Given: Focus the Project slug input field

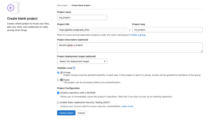Looking at the screenshot, I should 167,30.
